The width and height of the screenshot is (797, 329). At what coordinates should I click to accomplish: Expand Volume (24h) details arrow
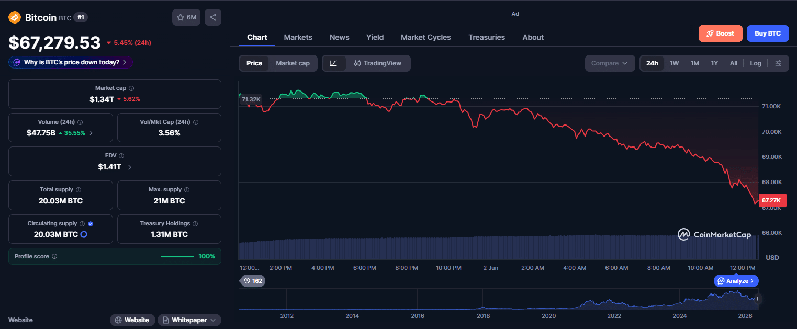click(x=91, y=133)
